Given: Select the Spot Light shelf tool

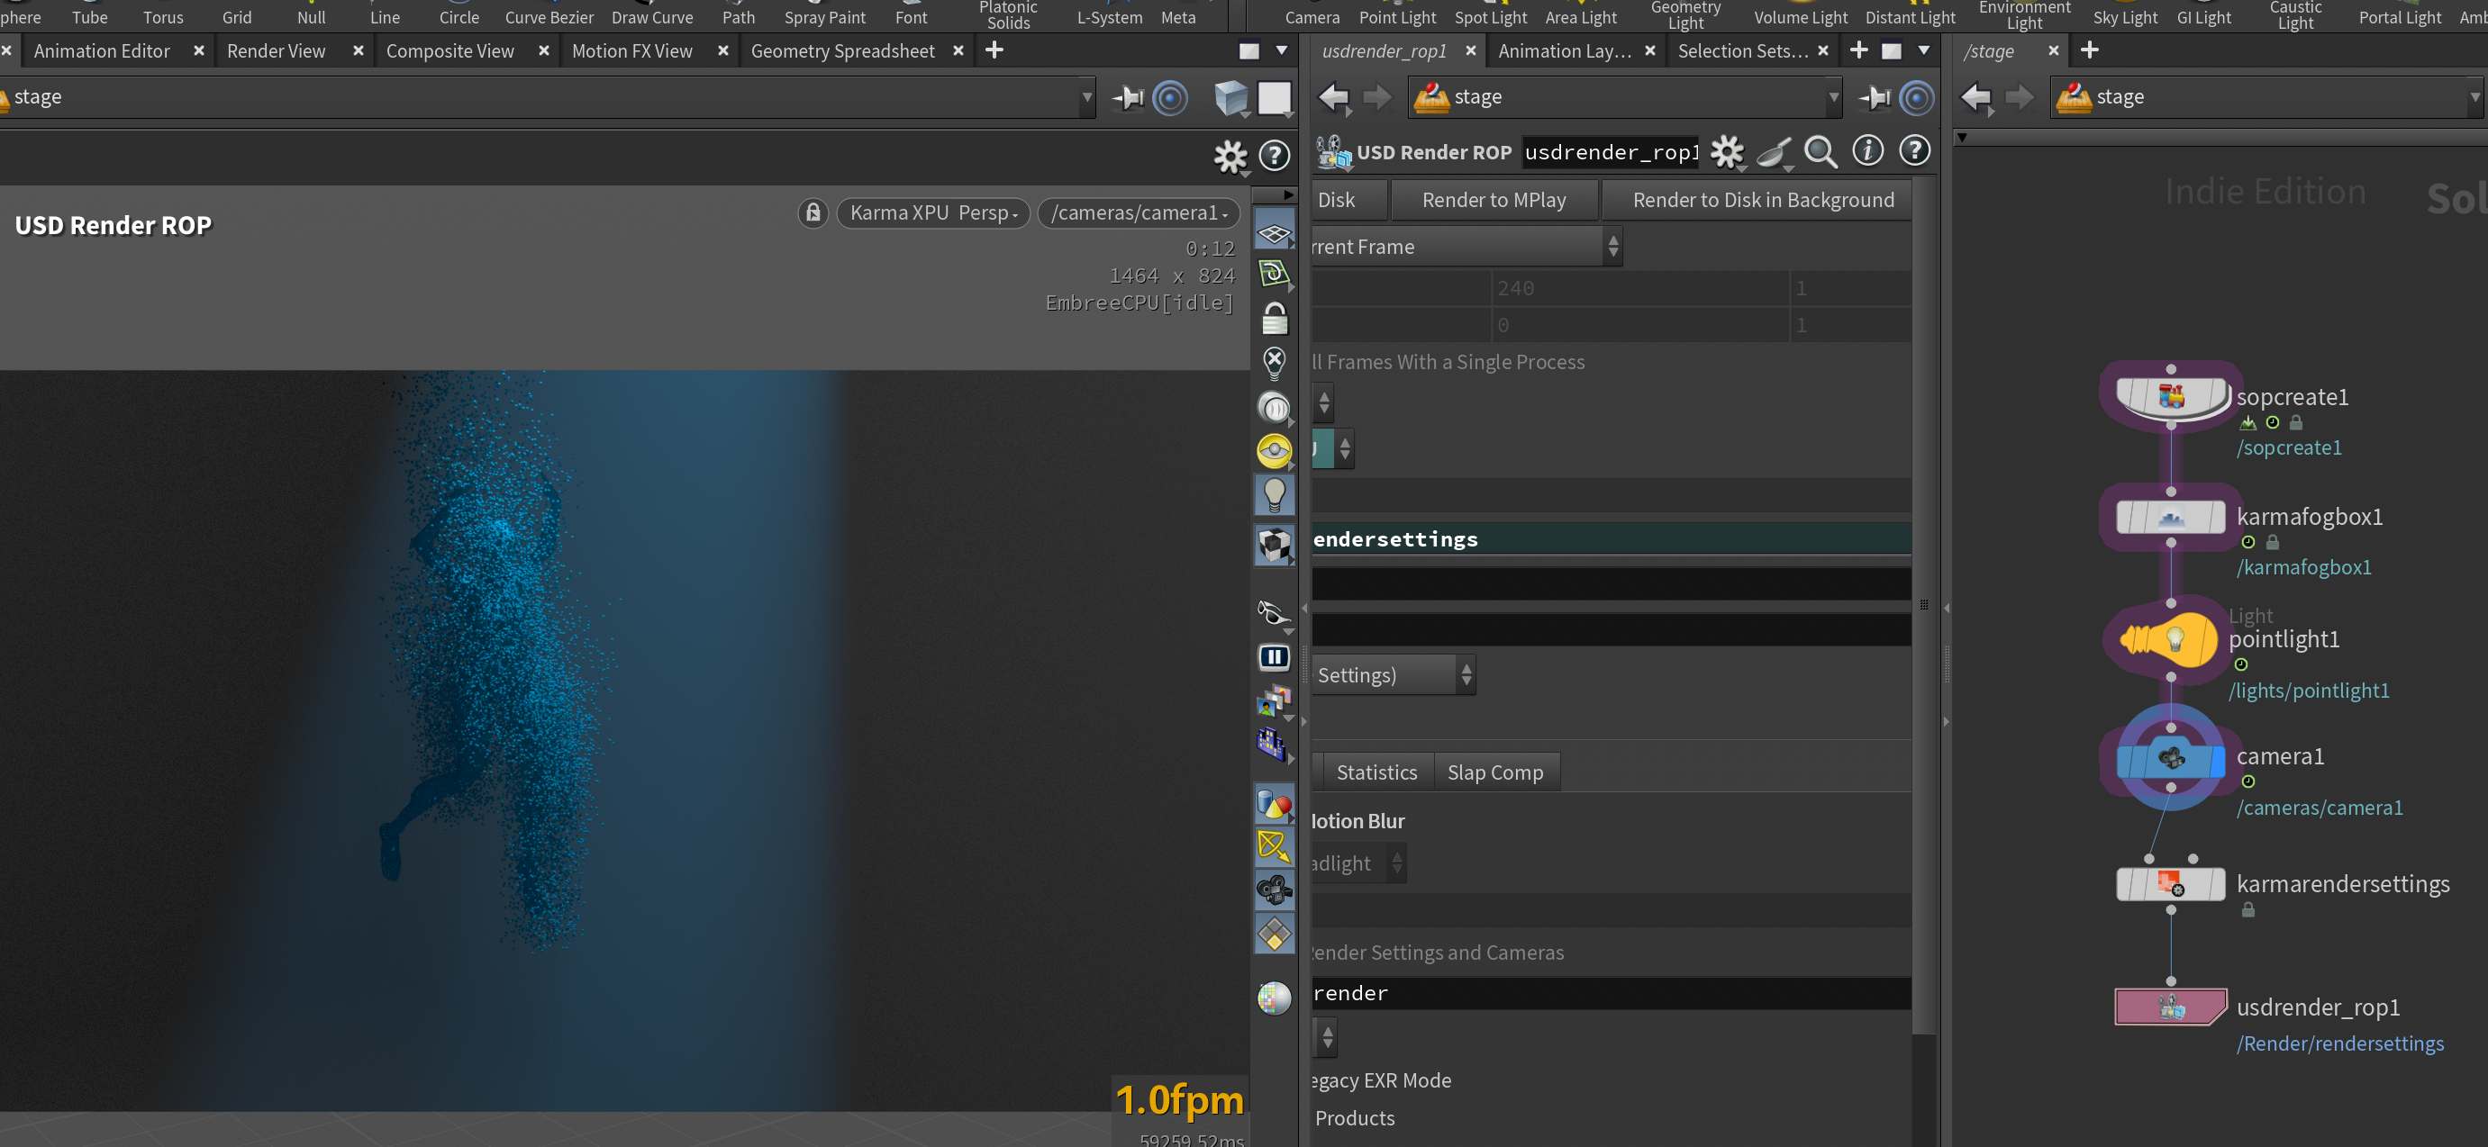Looking at the screenshot, I should point(1490,16).
